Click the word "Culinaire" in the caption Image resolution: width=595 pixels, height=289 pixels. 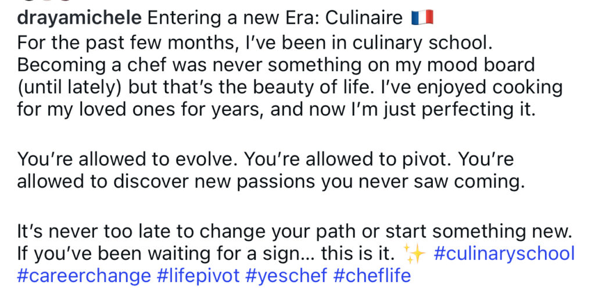[364, 18]
